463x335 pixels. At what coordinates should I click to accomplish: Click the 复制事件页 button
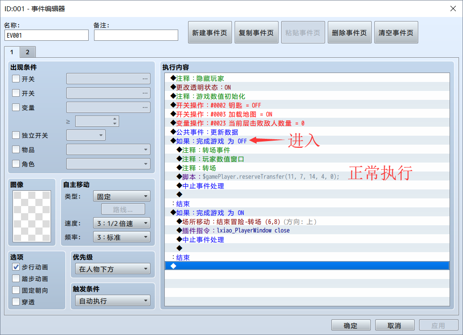point(256,33)
